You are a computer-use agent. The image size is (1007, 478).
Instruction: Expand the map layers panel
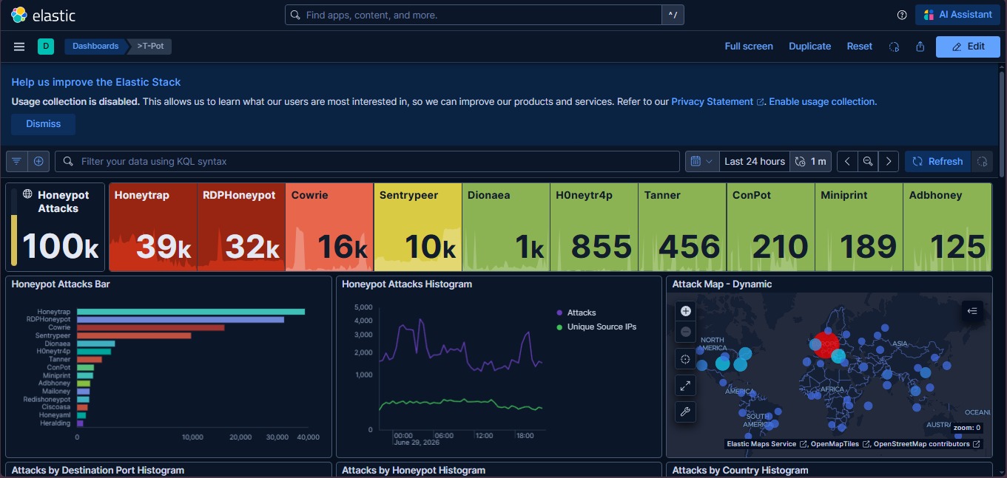972,311
